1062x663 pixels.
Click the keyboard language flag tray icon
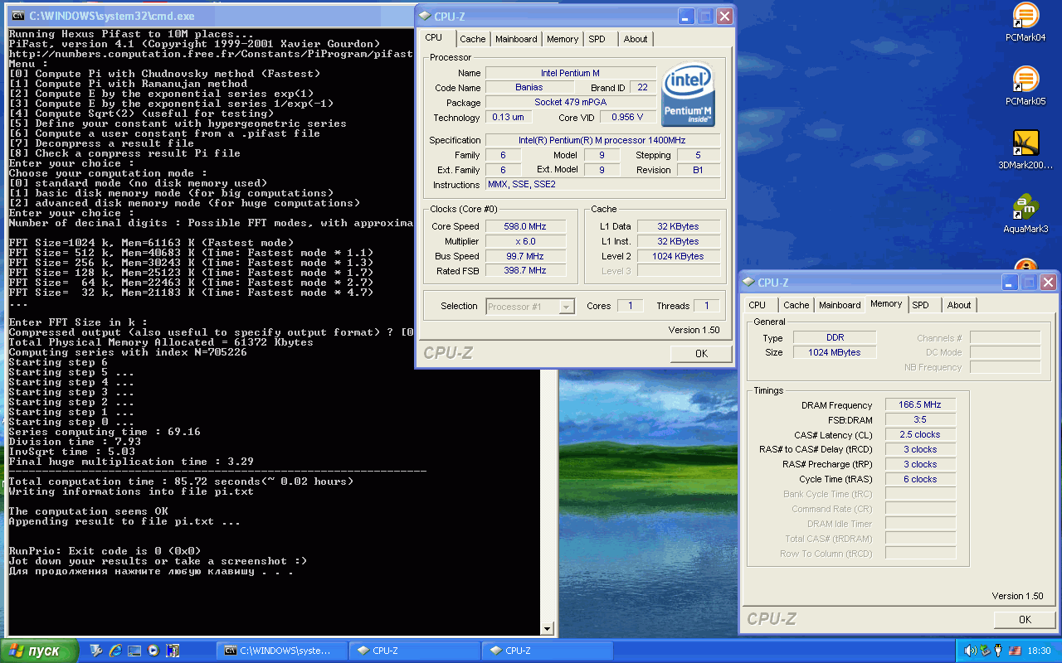pyautogui.click(x=1014, y=651)
